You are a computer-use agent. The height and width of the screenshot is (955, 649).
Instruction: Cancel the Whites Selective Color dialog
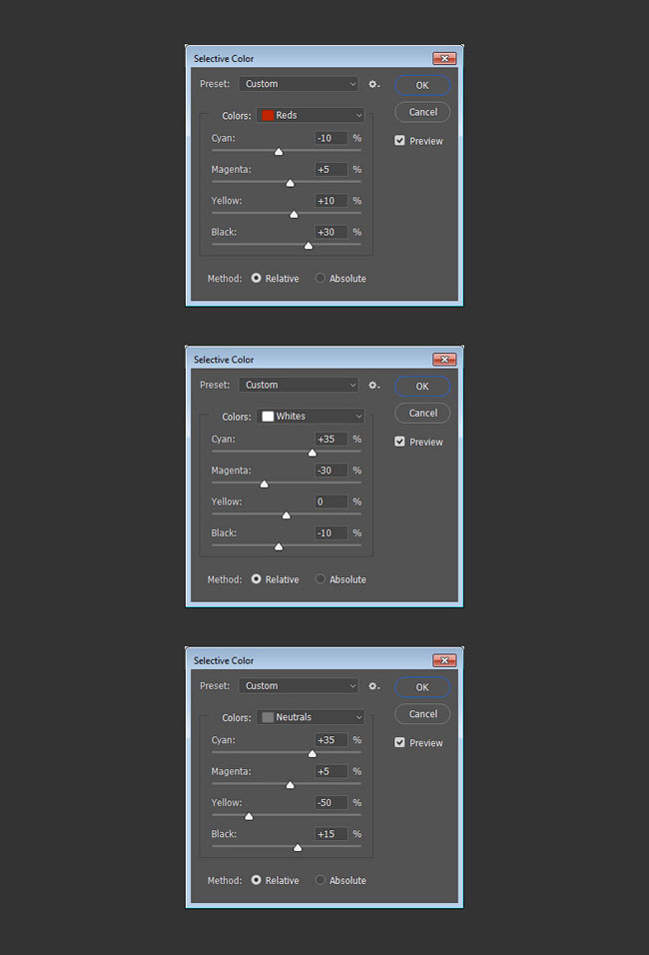[422, 413]
